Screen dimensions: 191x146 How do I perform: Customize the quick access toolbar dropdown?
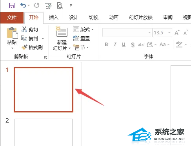71,5
